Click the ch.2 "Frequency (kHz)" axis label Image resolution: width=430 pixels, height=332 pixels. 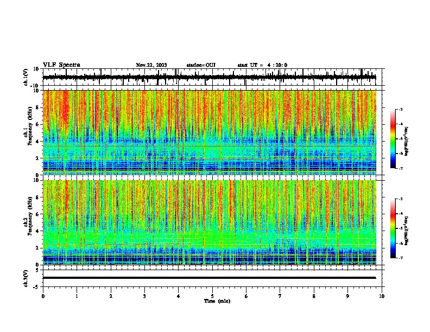pos(30,216)
